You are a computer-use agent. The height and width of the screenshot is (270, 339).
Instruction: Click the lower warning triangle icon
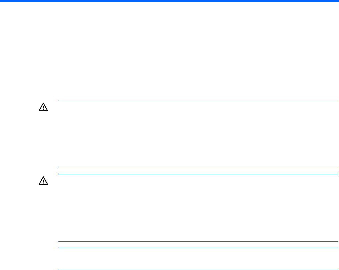(x=44, y=181)
